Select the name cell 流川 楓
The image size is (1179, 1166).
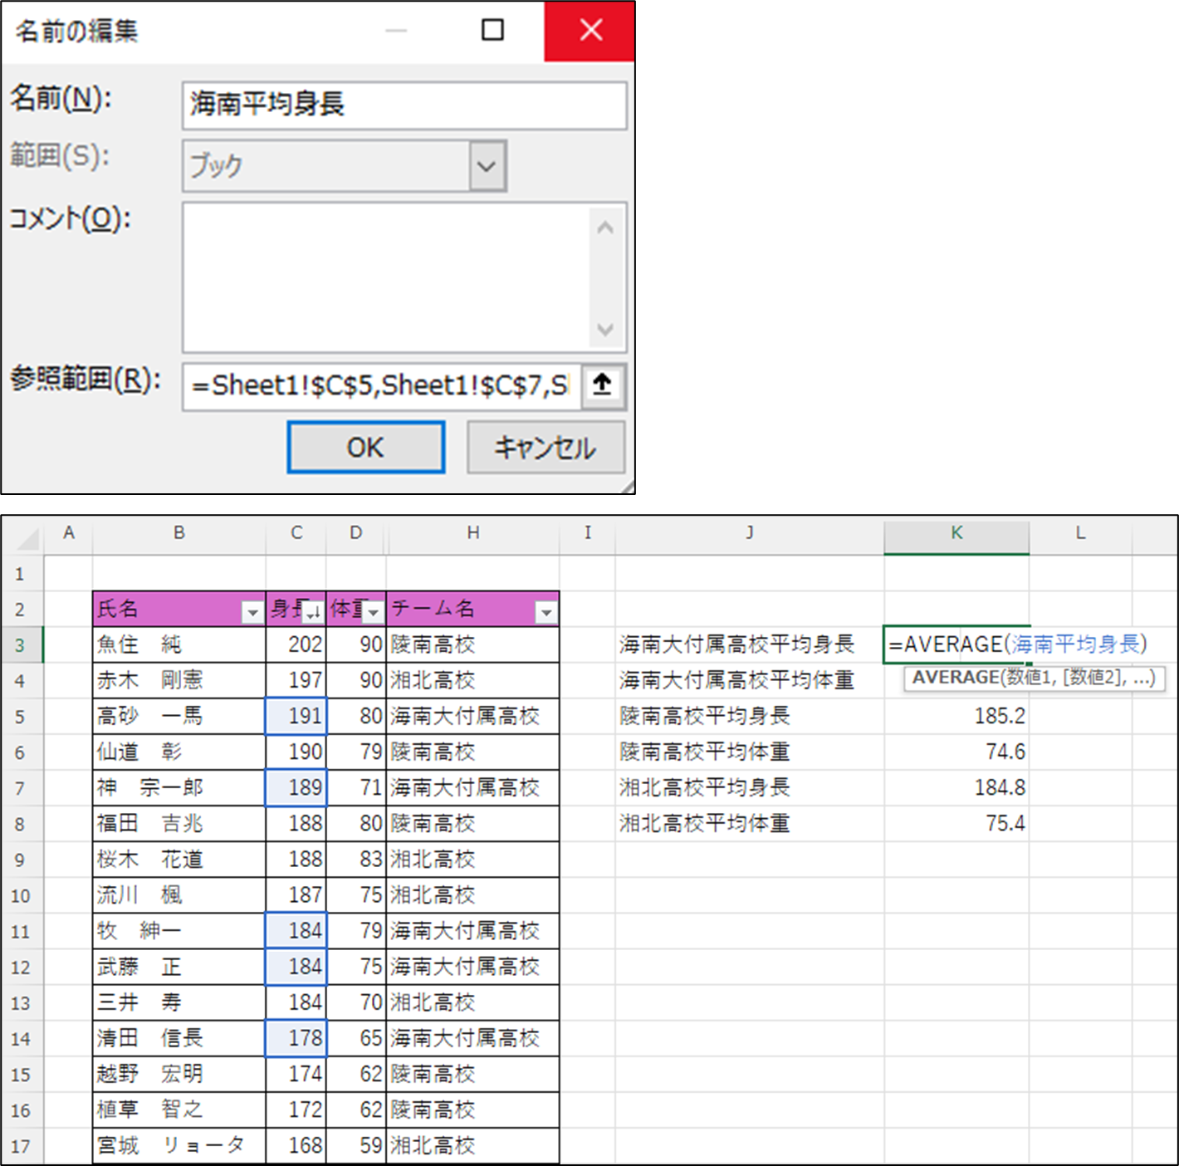(179, 895)
